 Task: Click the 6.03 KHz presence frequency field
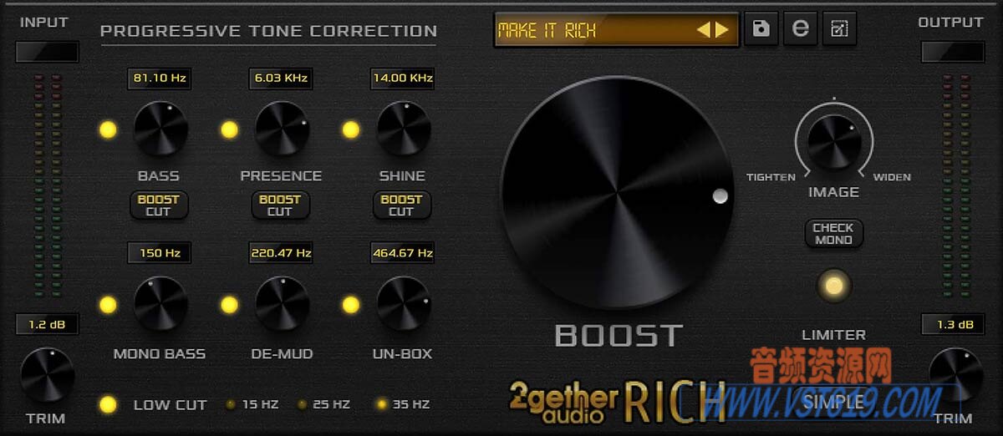280,79
